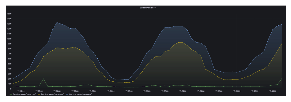The height and width of the screenshot is (102, 291).
Task: Click the last blue data point at right edge
Action: [282, 24]
